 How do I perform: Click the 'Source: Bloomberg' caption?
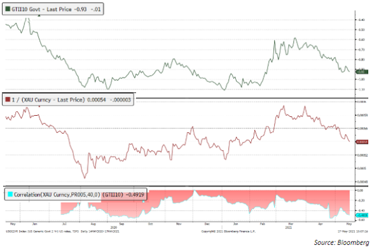(x=341, y=242)
